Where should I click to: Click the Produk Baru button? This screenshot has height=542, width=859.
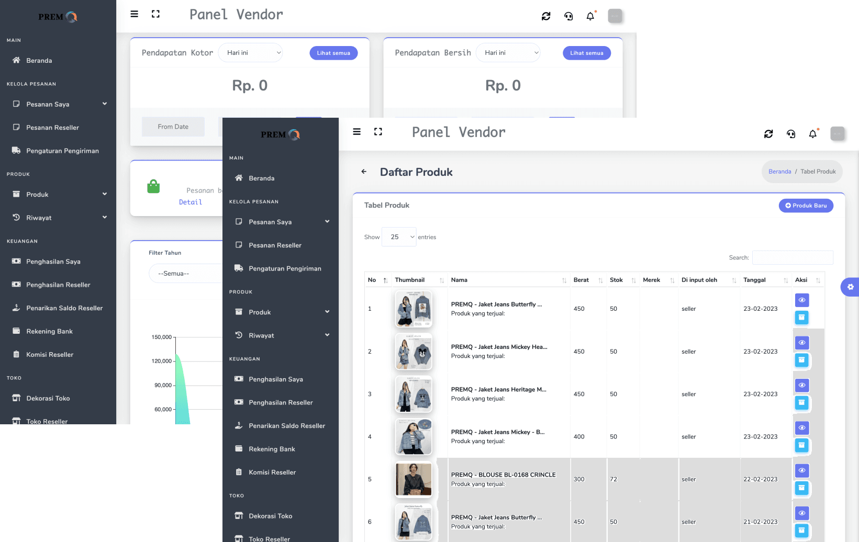click(x=806, y=206)
